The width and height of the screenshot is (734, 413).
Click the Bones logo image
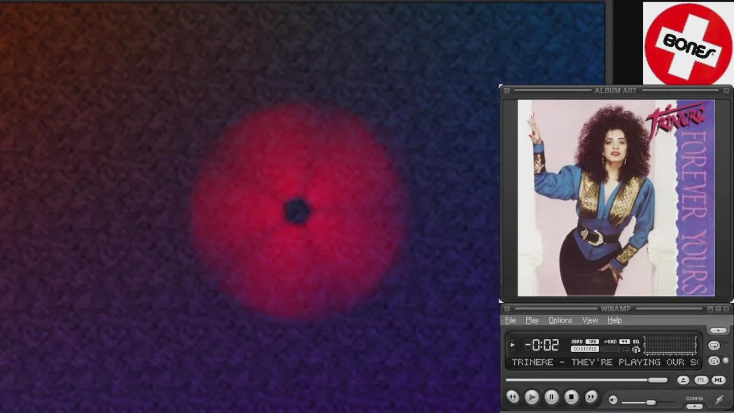point(688,43)
